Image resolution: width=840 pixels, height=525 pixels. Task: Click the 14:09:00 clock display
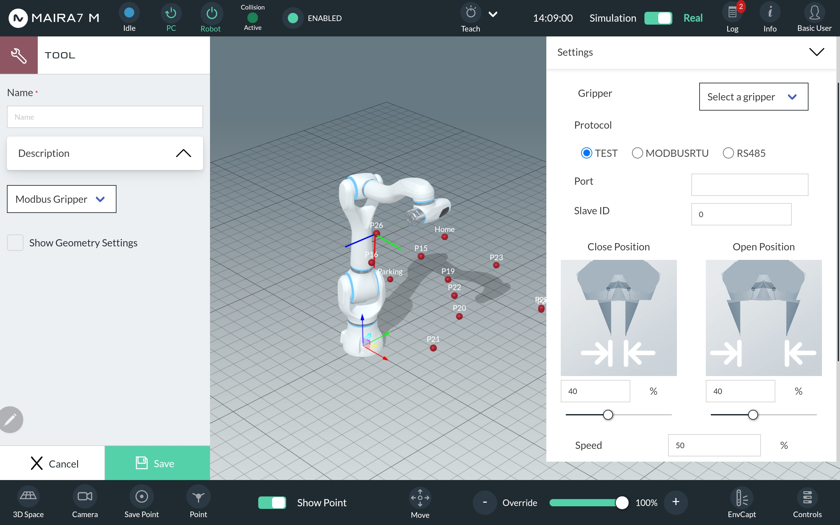(x=553, y=18)
